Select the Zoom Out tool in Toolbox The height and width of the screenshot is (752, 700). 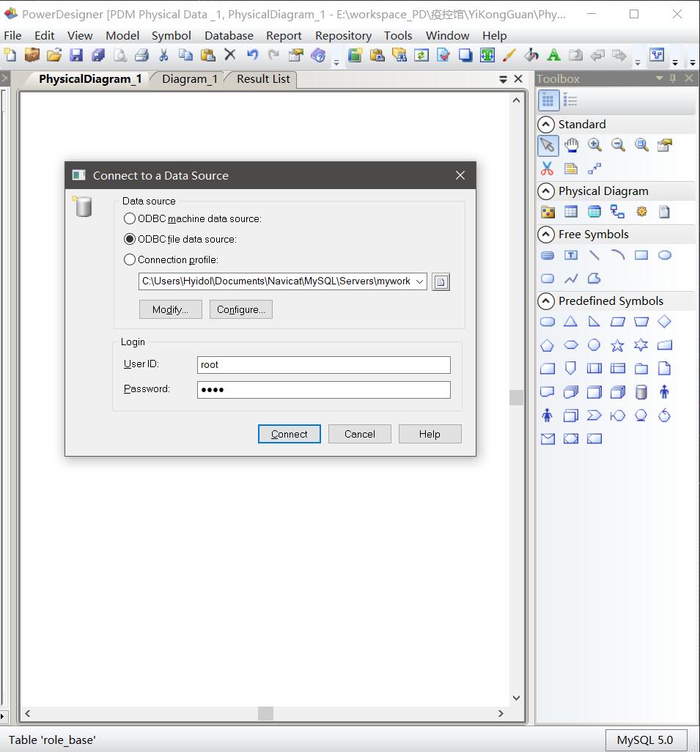pos(618,145)
